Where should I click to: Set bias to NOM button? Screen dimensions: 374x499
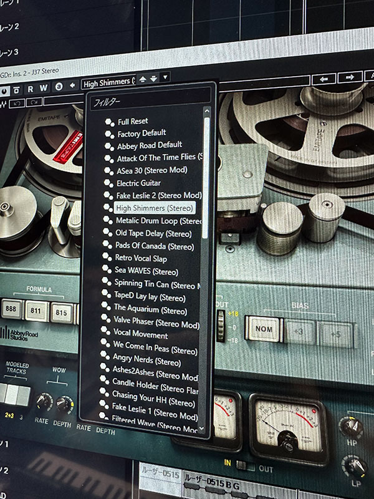coord(263,329)
